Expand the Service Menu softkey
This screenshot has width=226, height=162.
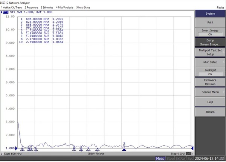(x=210, y=92)
